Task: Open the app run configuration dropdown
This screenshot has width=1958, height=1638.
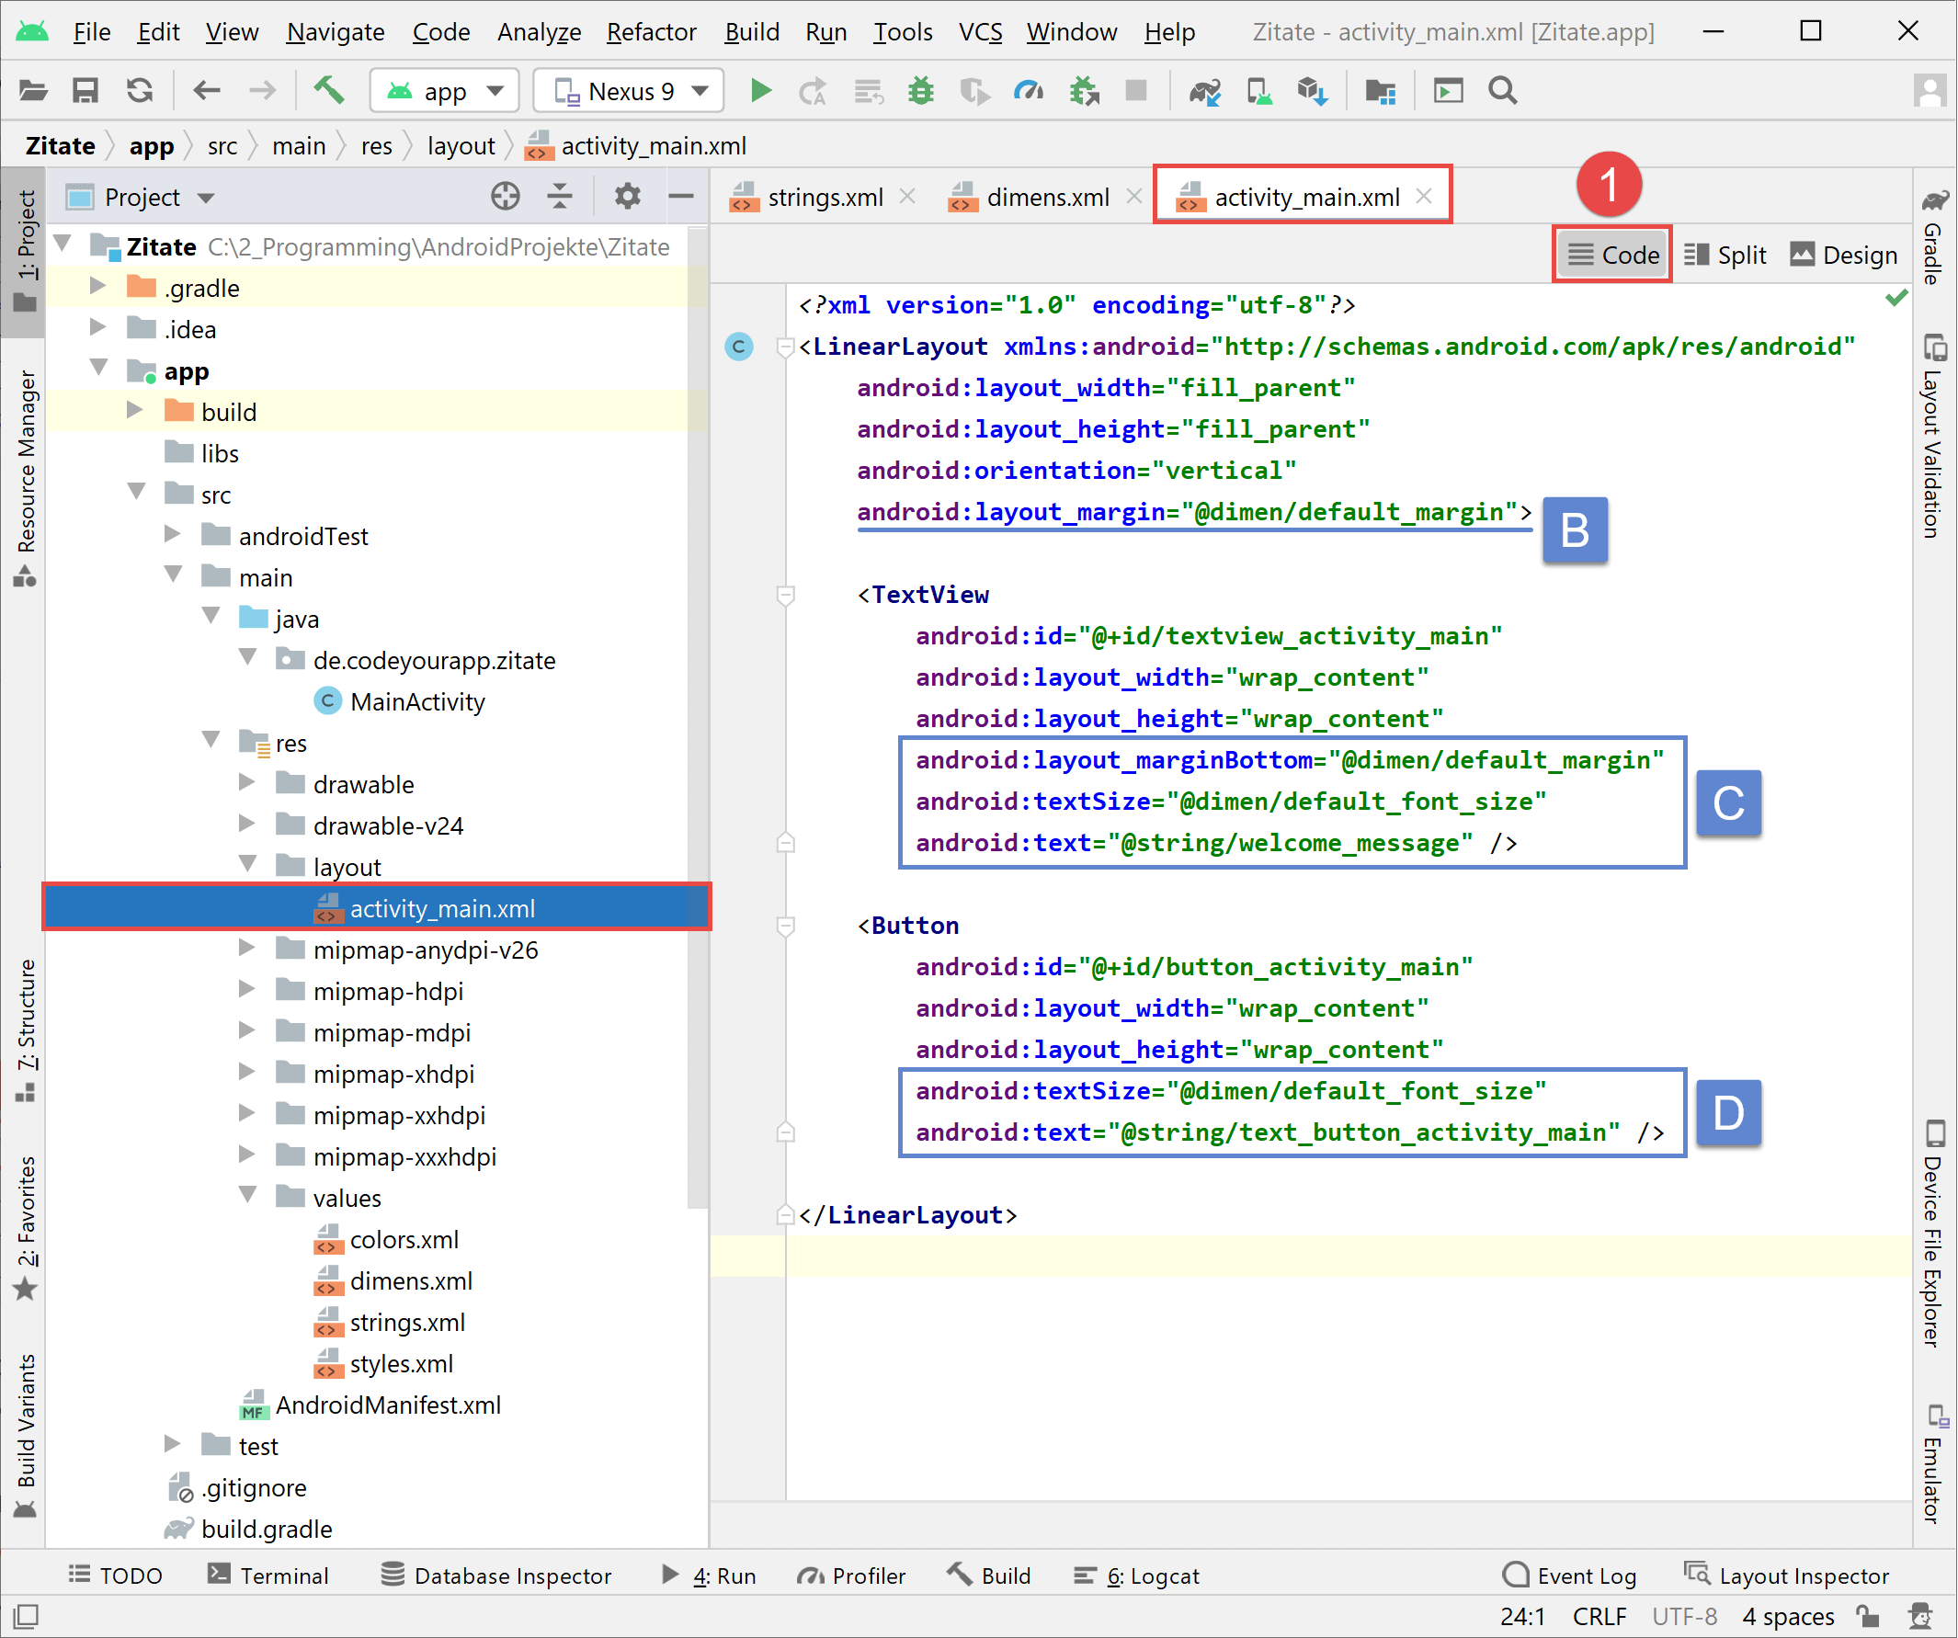Action: click(445, 91)
